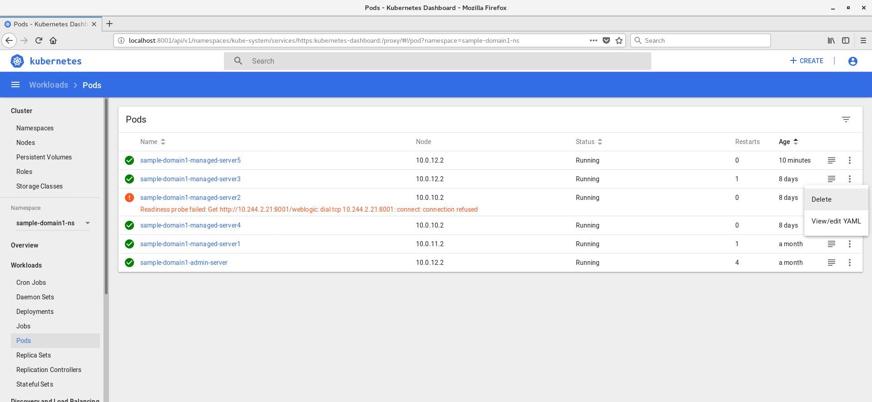This screenshot has height=402, width=872.
Task: Open the hamburger navigation menu
Action: (x=15, y=85)
